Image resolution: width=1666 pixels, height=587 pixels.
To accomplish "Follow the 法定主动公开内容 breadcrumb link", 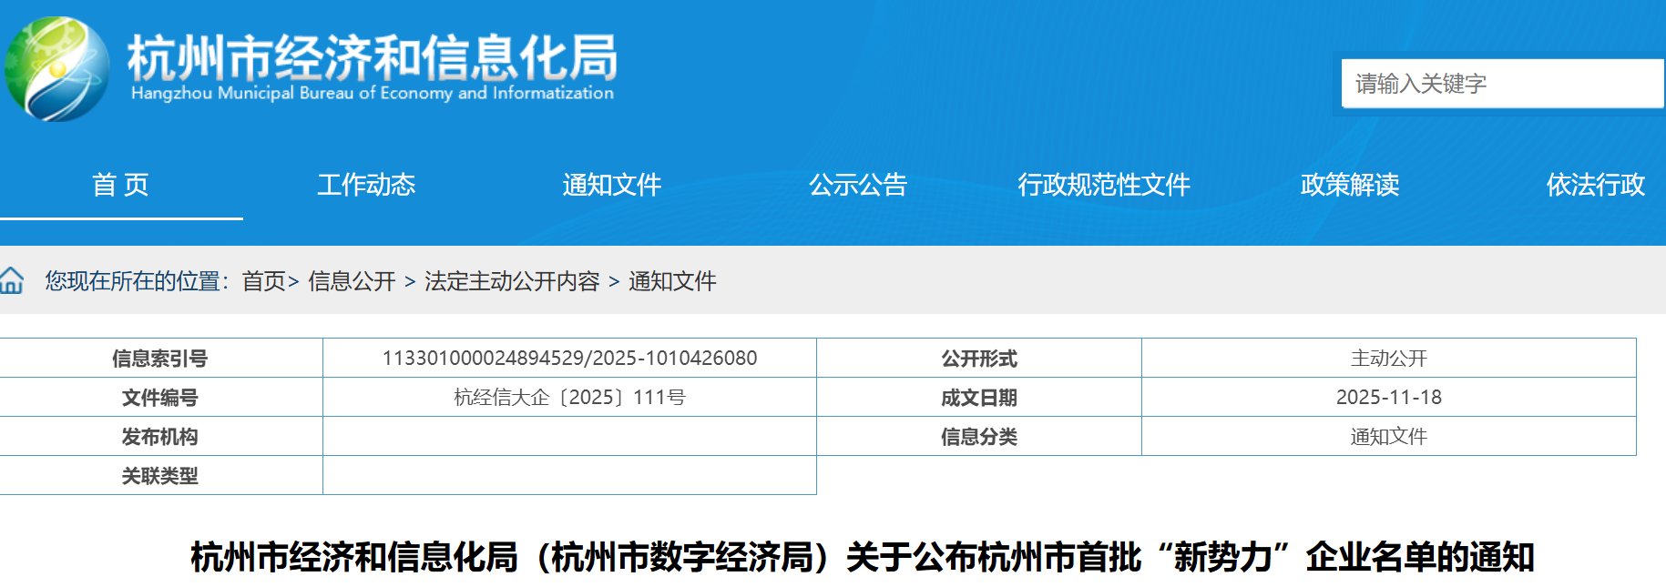I will pos(512,281).
